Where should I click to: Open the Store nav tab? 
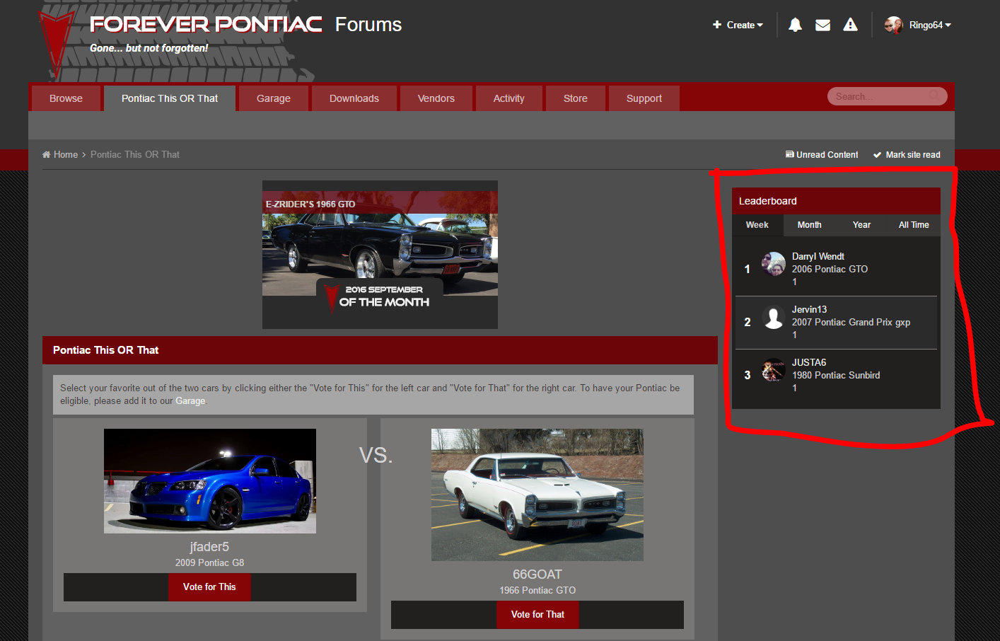(576, 98)
